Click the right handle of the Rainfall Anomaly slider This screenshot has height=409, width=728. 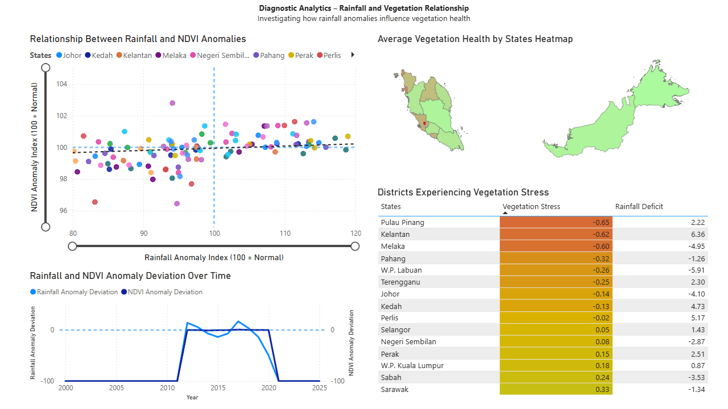click(x=355, y=246)
